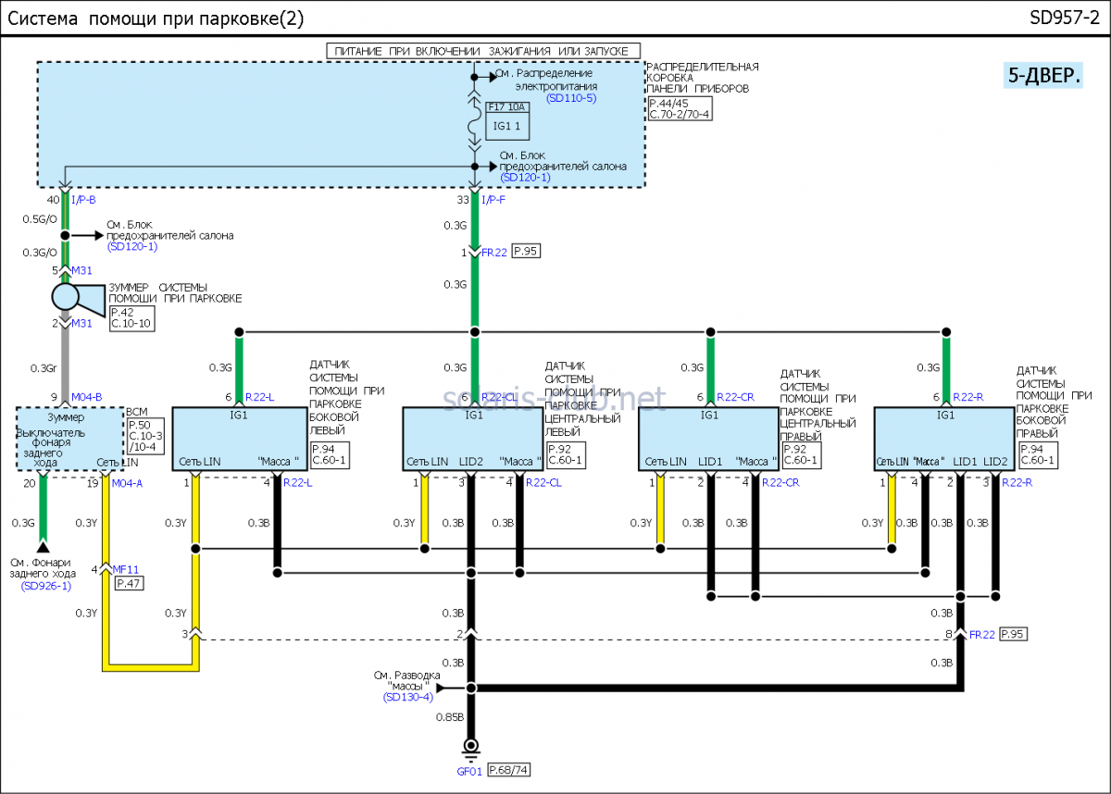Click the БОКОВОЙ ЛЕВЫЙ sensor description
The height and width of the screenshot is (794, 1111).
tap(347, 397)
